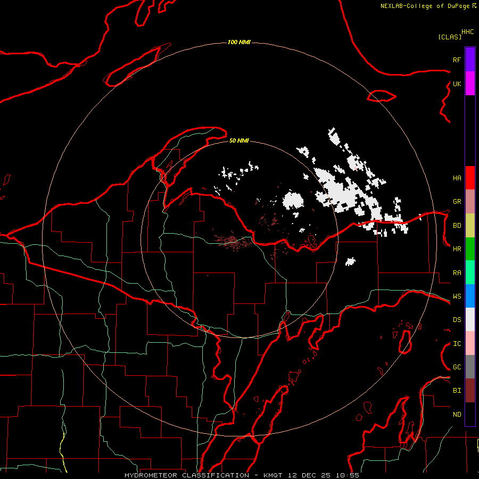Click the RA aqua-green legend swatch
This screenshot has height=479, width=479.
click(x=470, y=272)
